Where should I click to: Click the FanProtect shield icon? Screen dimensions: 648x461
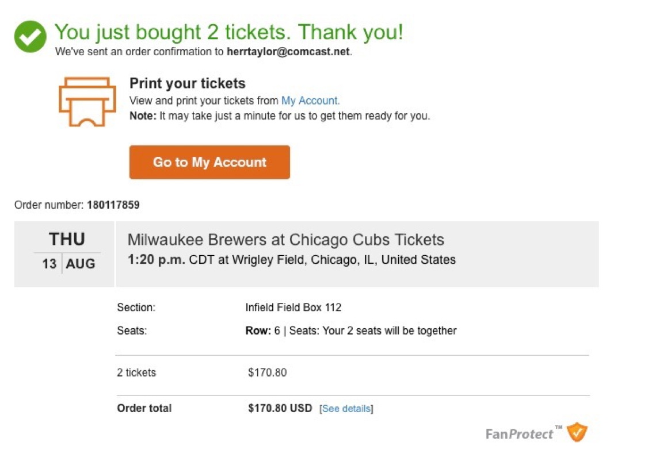pyautogui.click(x=577, y=432)
